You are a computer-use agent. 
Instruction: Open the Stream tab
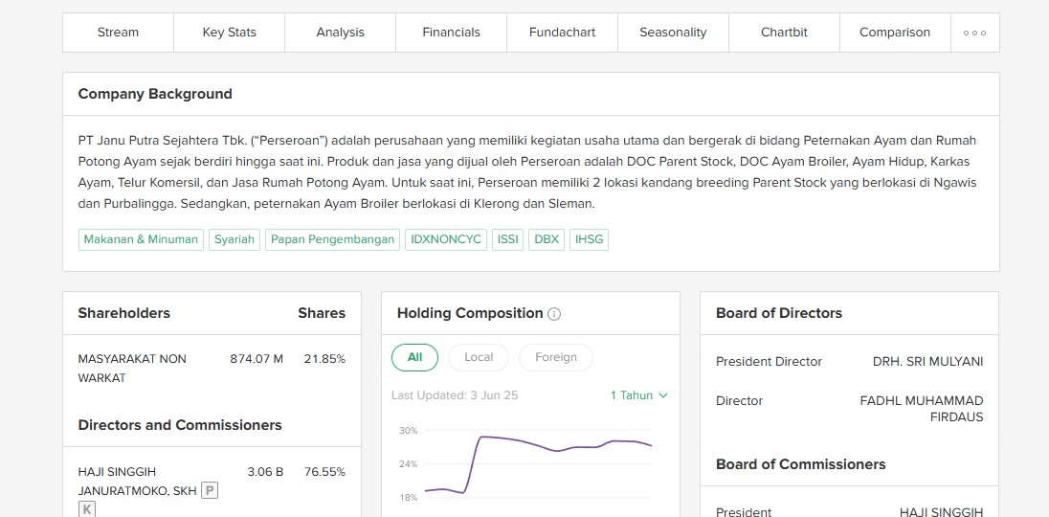point(119,33)
